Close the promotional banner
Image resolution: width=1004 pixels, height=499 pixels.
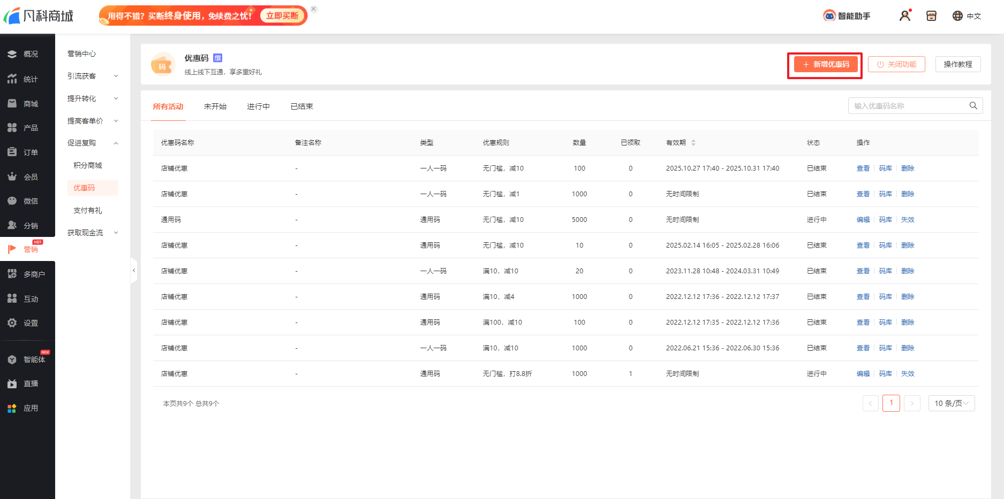tap(314, 9)
